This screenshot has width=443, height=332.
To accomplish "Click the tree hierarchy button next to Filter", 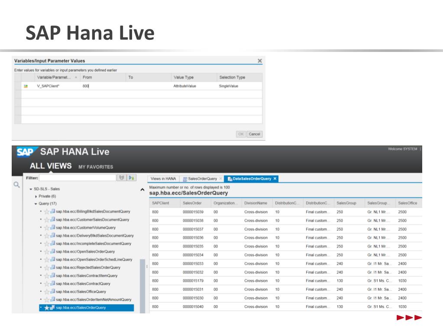I will [122, 178].
